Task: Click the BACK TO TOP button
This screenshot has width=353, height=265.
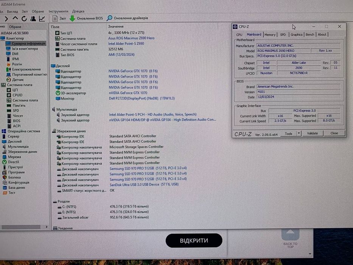Action: click(x=291, y=239)
